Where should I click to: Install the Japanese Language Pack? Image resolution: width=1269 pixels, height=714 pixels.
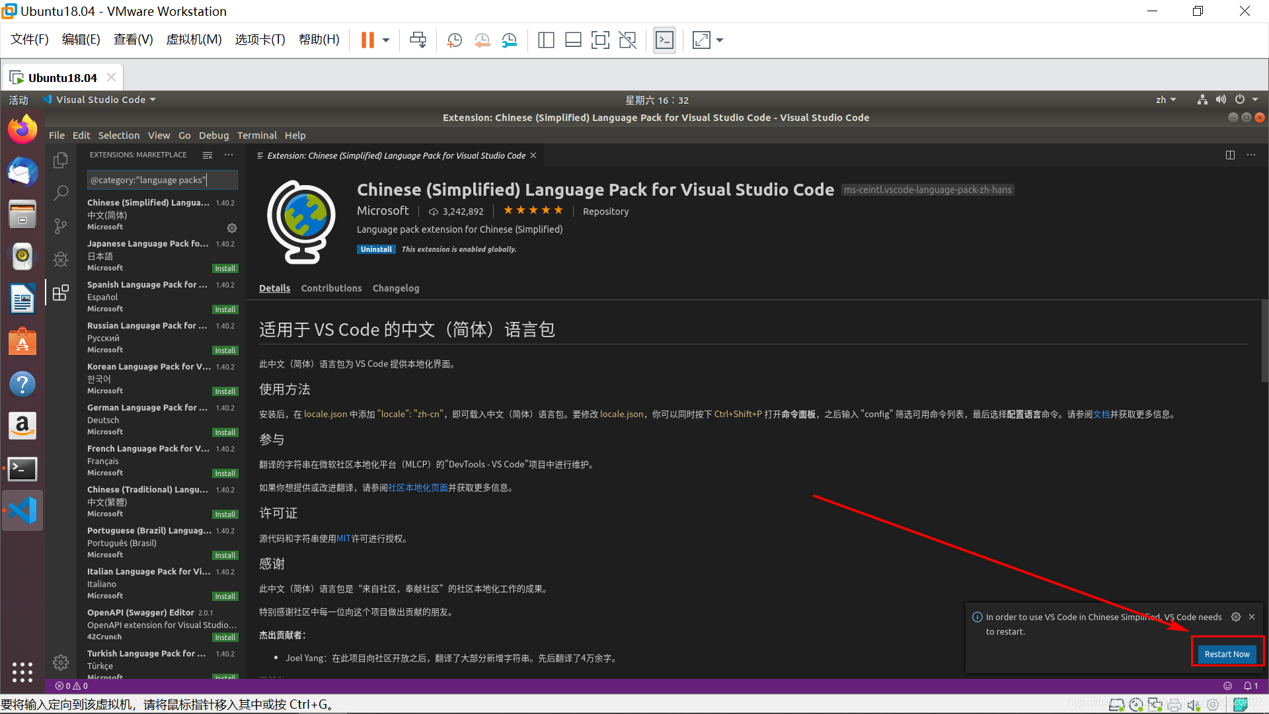(225, 268)
